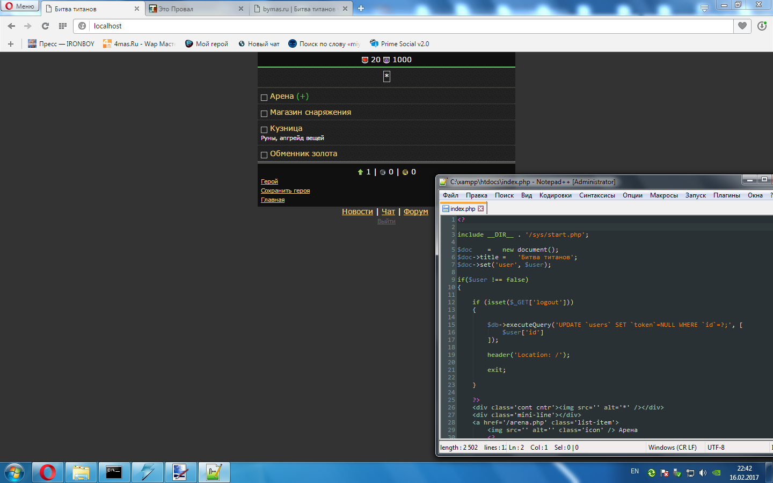
Task: Click the Command Prompt taskbar icon
Action: (114, 472)
